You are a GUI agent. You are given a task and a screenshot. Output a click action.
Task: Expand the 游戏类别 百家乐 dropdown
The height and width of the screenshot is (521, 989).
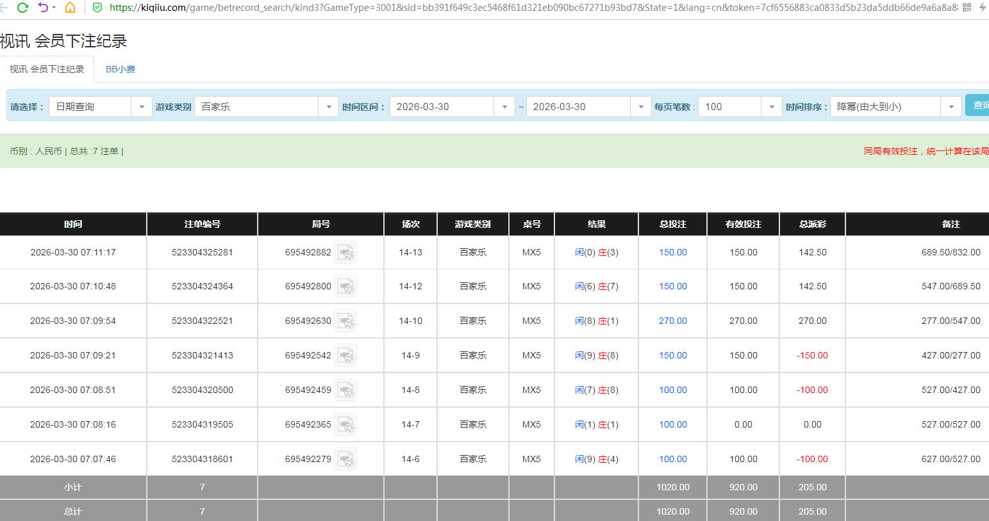328,107
